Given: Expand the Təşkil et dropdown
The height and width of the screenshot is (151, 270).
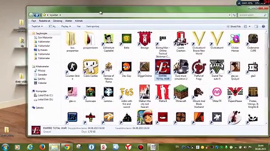Looking at the screenshot, I should coord(37,26).
